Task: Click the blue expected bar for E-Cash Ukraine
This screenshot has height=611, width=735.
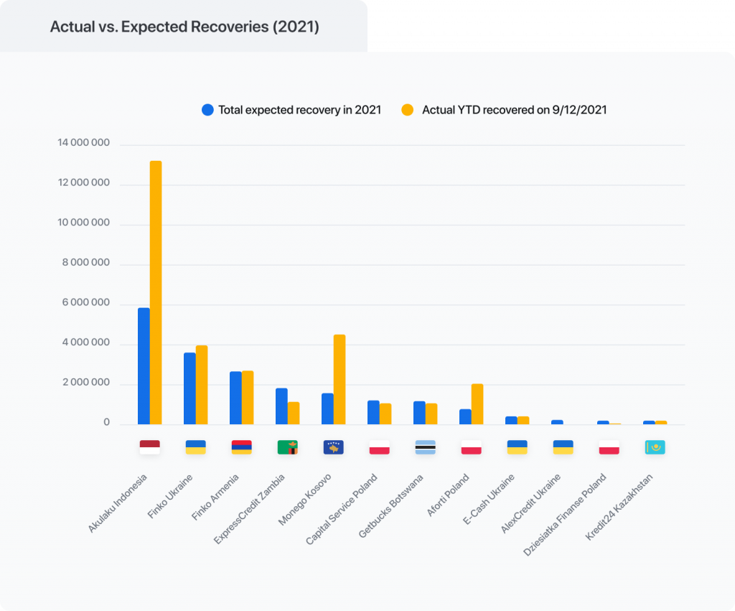Action: 511,421
